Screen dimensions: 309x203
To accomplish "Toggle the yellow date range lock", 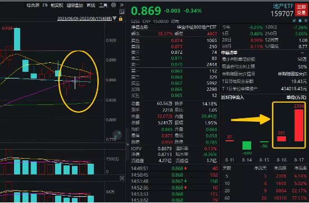I will click(121, 19).
